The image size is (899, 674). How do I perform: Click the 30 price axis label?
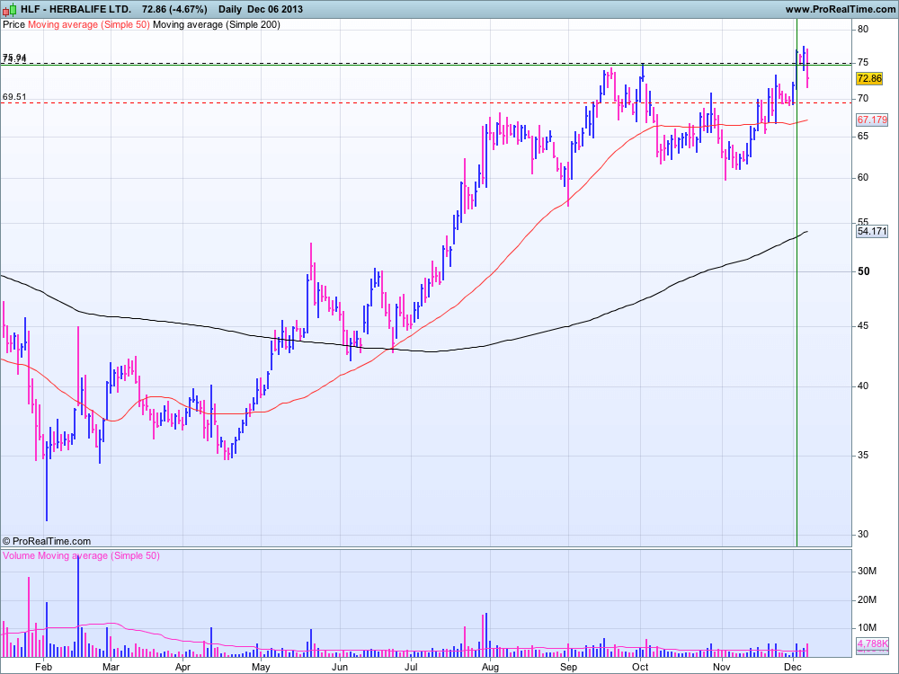(x=863, y=534)
